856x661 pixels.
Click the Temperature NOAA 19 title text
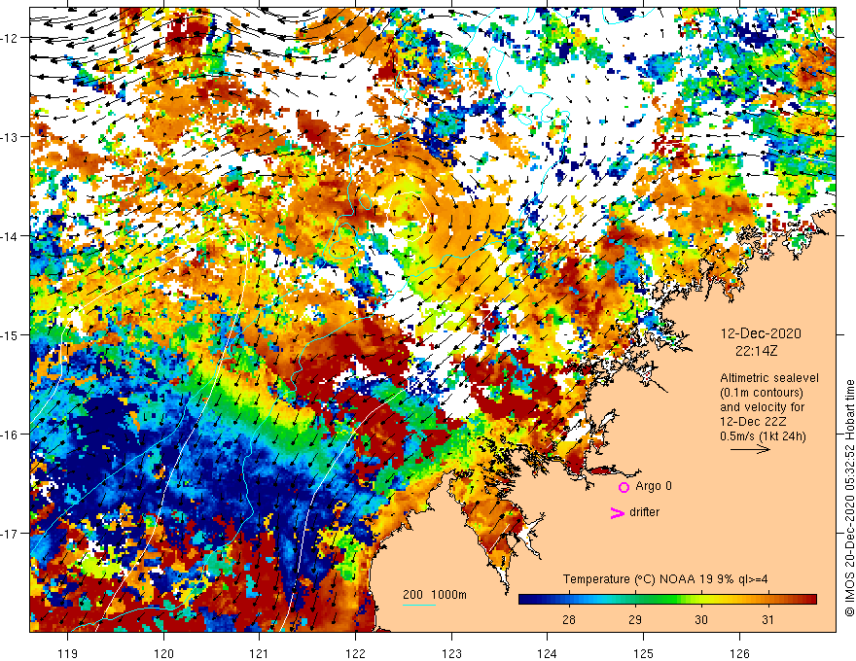pyautogui.click(x=665, y=578)
